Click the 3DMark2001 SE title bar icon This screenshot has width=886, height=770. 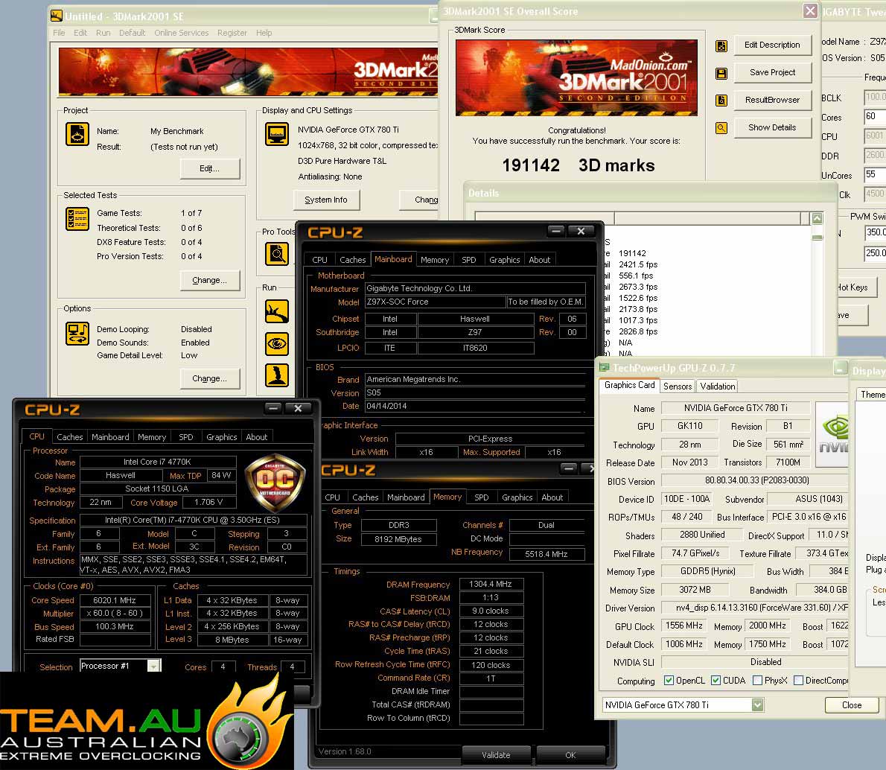(57, 16)
